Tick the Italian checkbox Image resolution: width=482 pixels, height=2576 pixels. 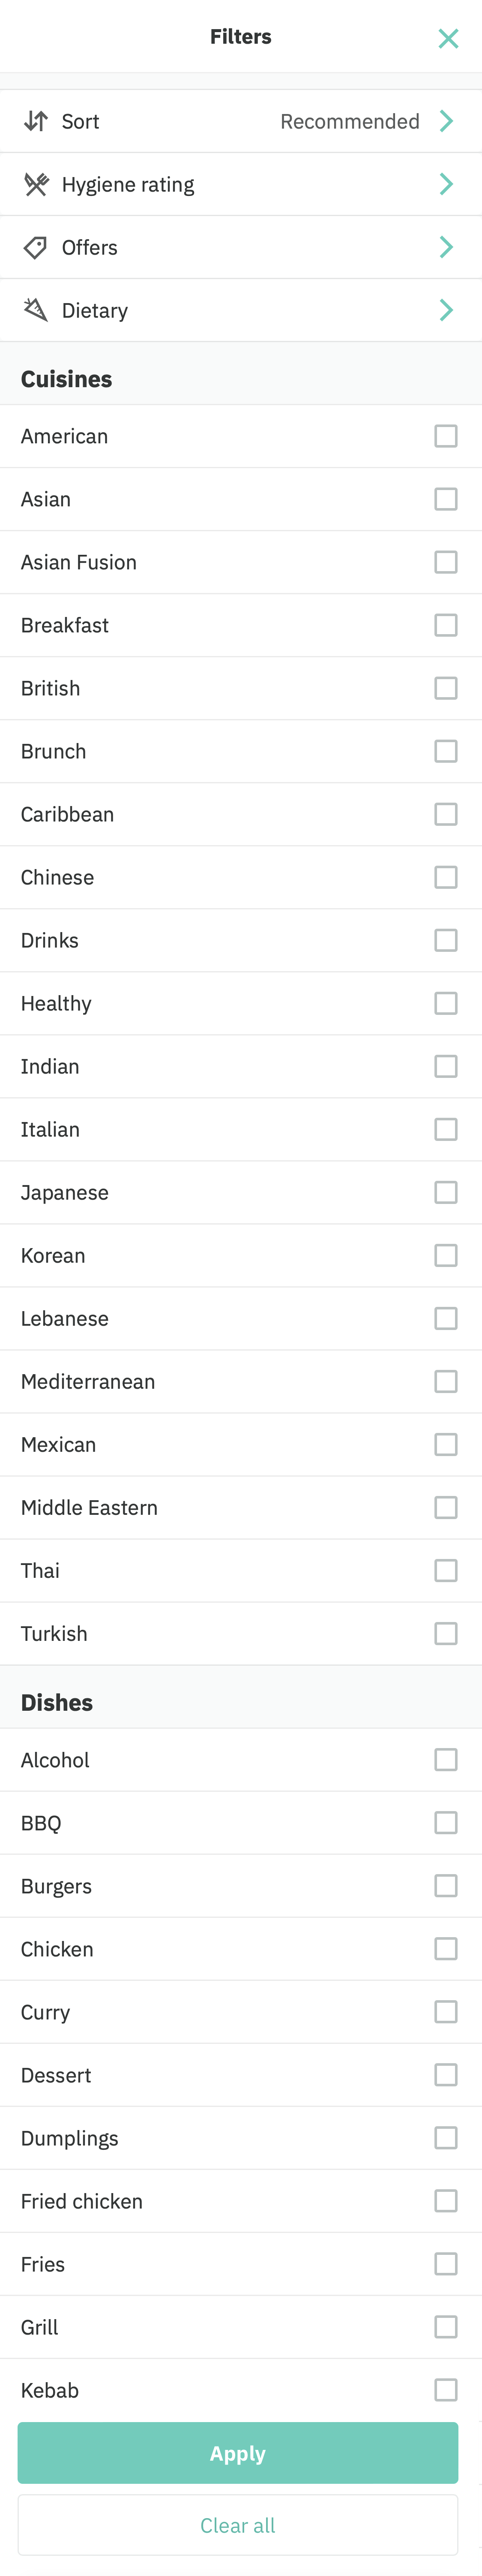[x=445, y=1129]
